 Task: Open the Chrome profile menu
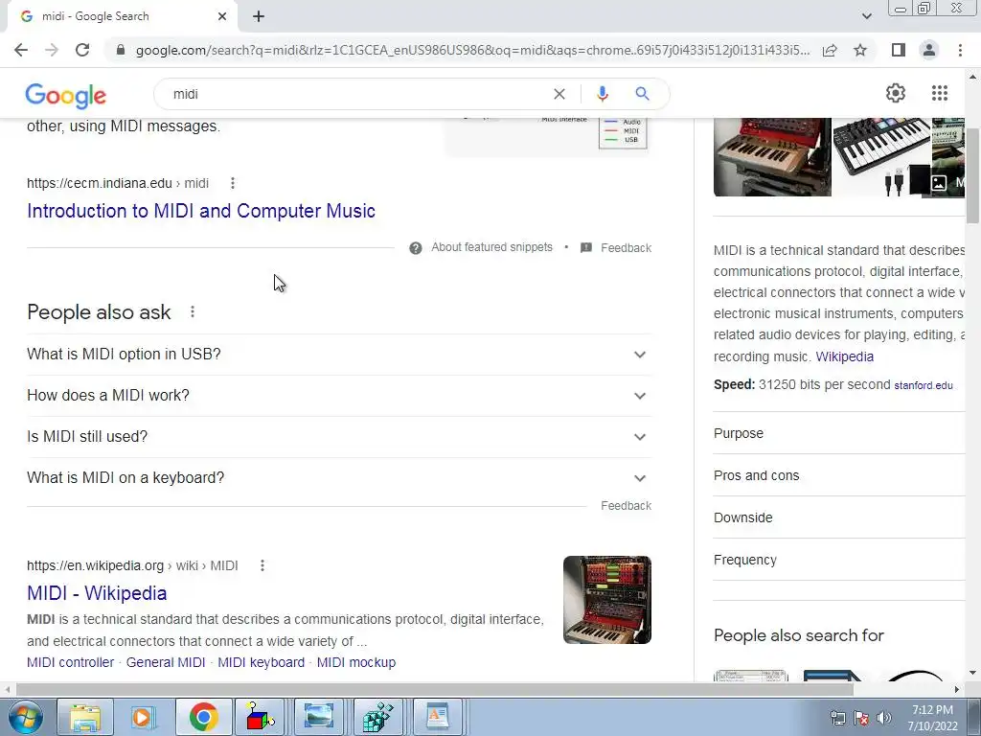click(929, 50)
